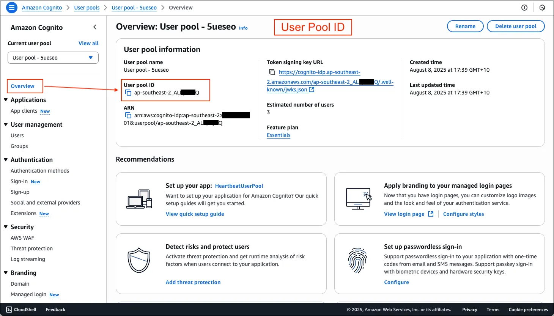Screen dimensions: 554x316
Task: Select Overview in the sidebar
Action: coord(22,86)
